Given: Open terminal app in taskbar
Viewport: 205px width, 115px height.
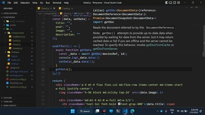Looking at the screenshot, I should point(118,111).
